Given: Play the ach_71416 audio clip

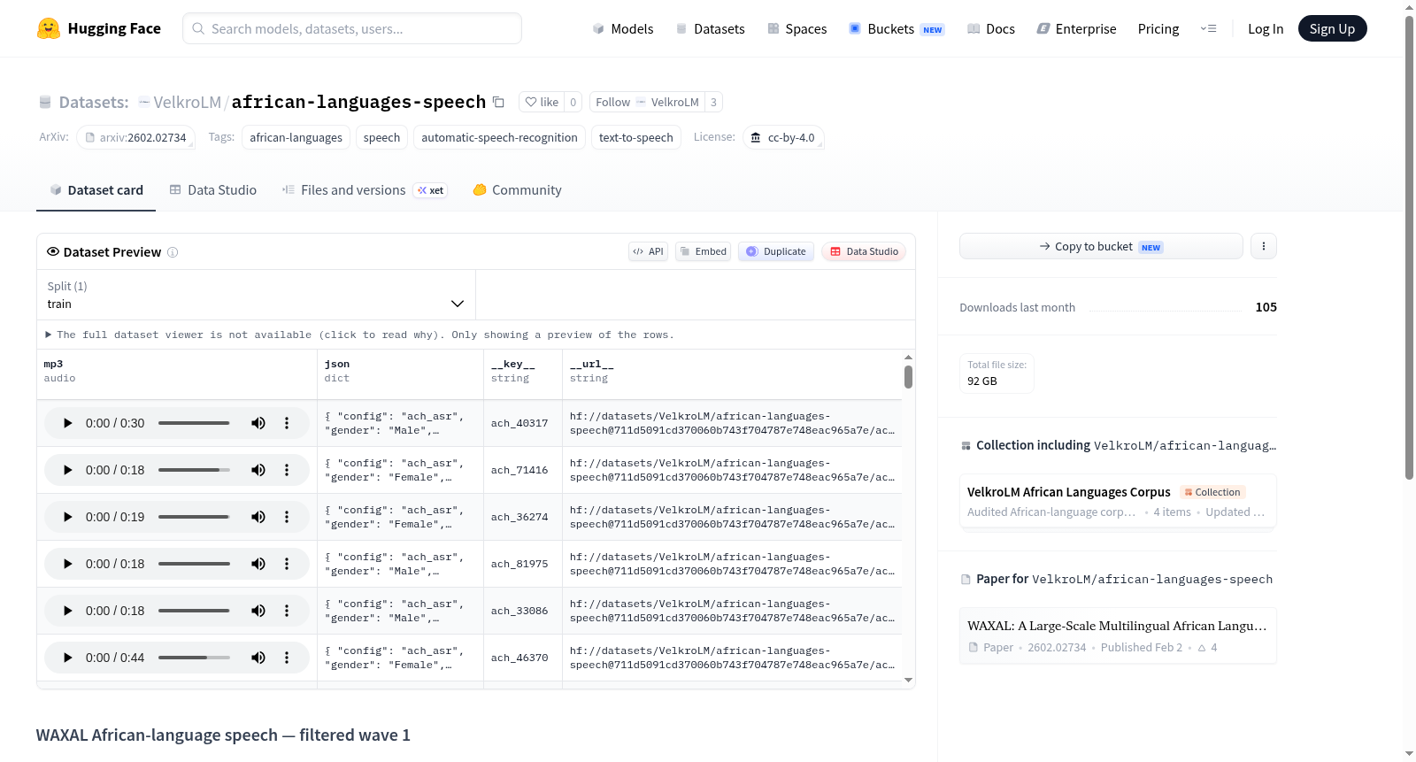Looking at the screenshot, I should pos(67,470).
